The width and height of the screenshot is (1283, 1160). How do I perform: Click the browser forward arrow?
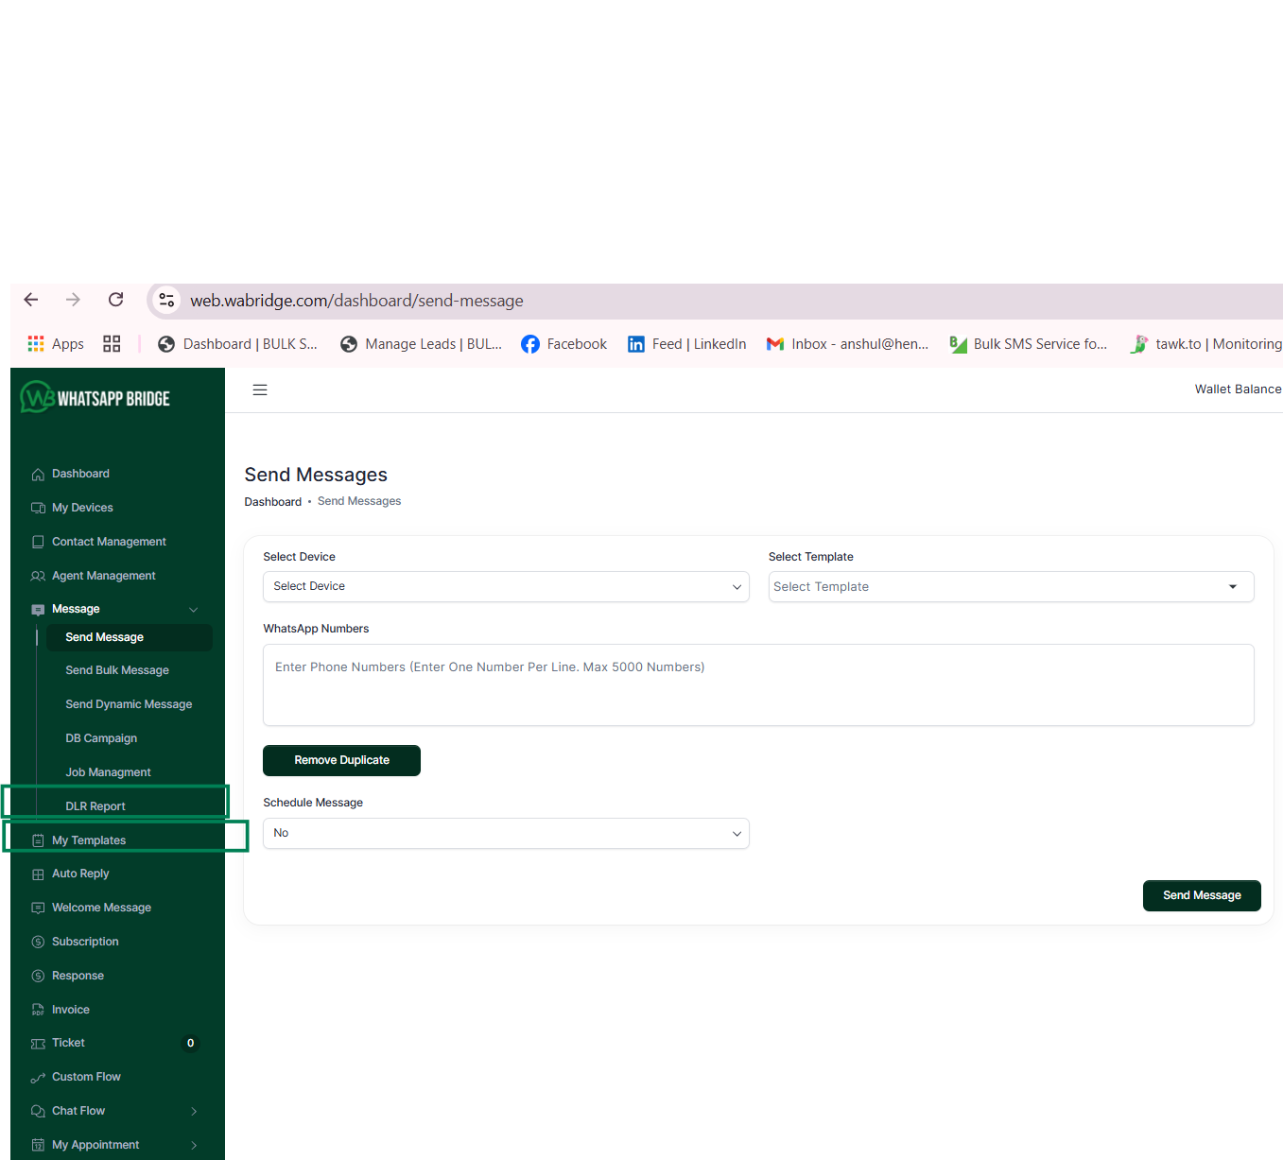click(x=73, y=300)
